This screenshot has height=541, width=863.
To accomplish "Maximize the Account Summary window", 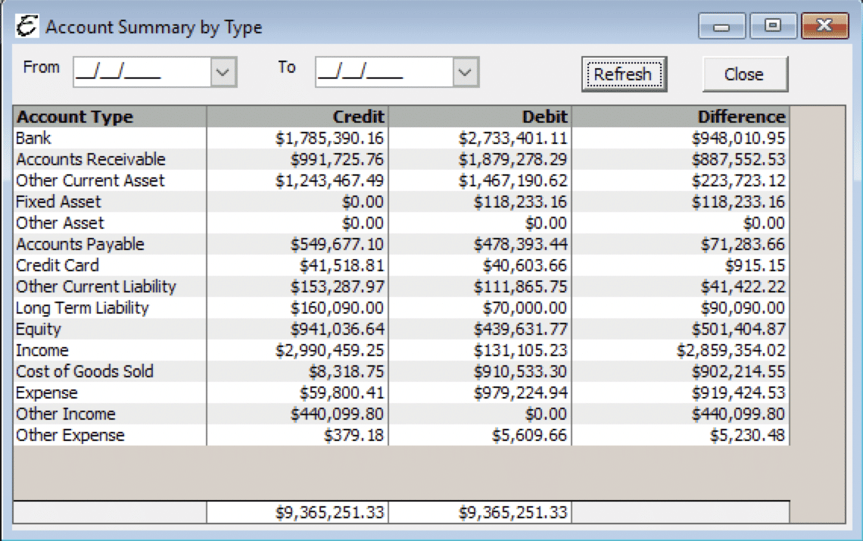I will click(772, 27).
